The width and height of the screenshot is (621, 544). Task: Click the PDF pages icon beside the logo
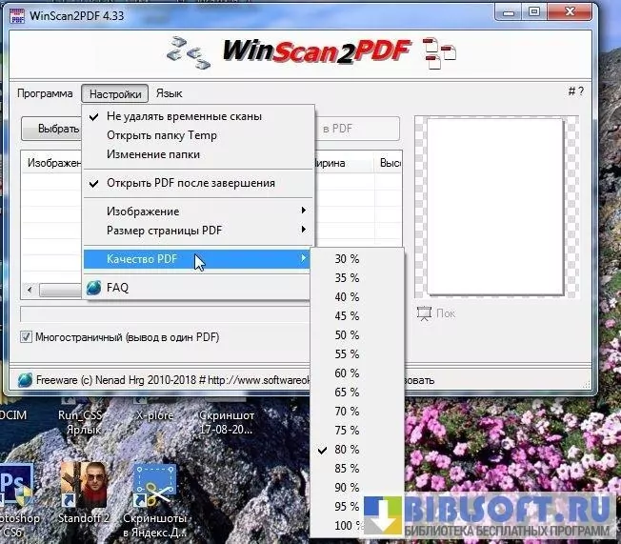point(439,53)
